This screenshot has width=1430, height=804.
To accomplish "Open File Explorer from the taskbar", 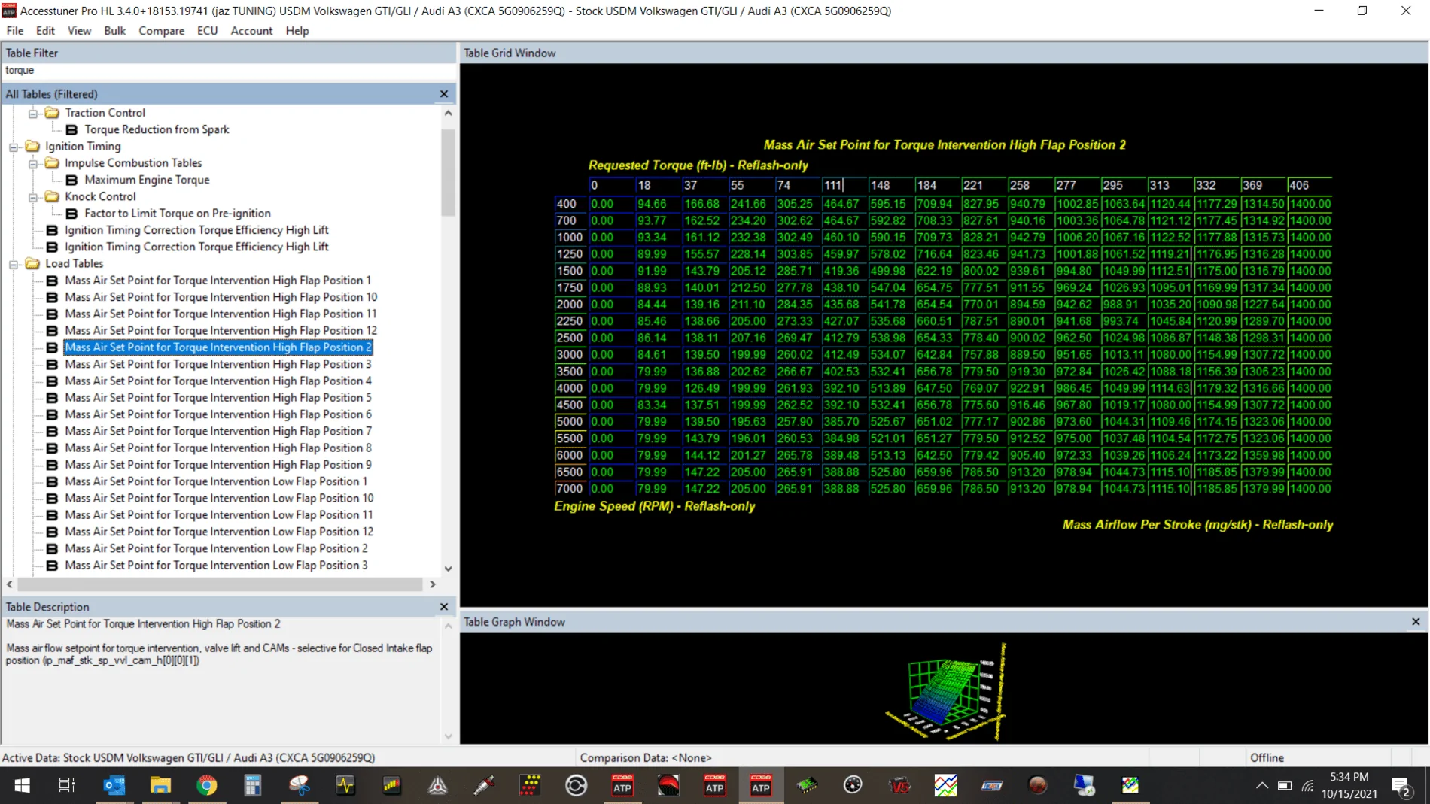I will pos(160,786).
